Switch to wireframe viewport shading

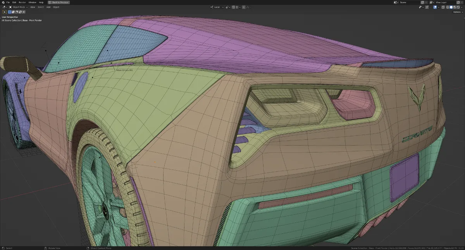pos(448,7)
